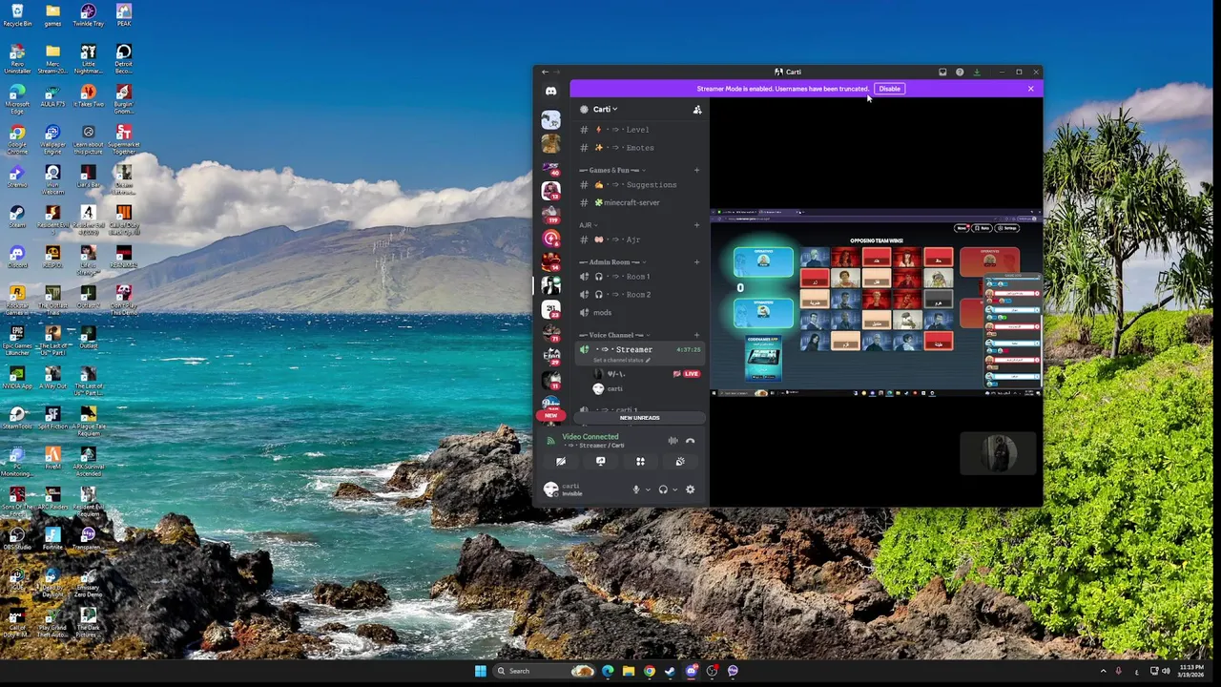The width and height of the screenshot is (1221, 687).
Task: Open Stremio desktop shortcut
Action: point(17,177)
